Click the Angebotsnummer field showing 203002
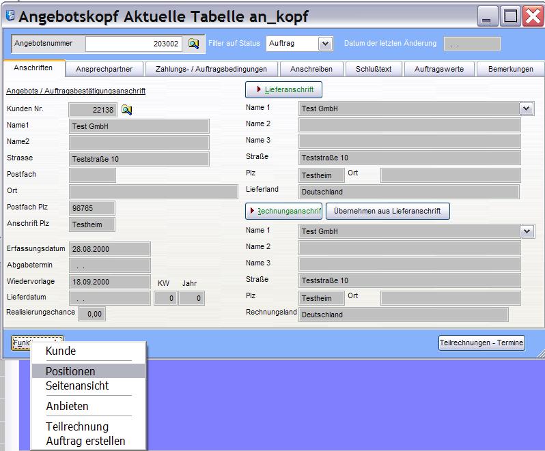This screenshot has width=545, height=451. pos(134,44)
